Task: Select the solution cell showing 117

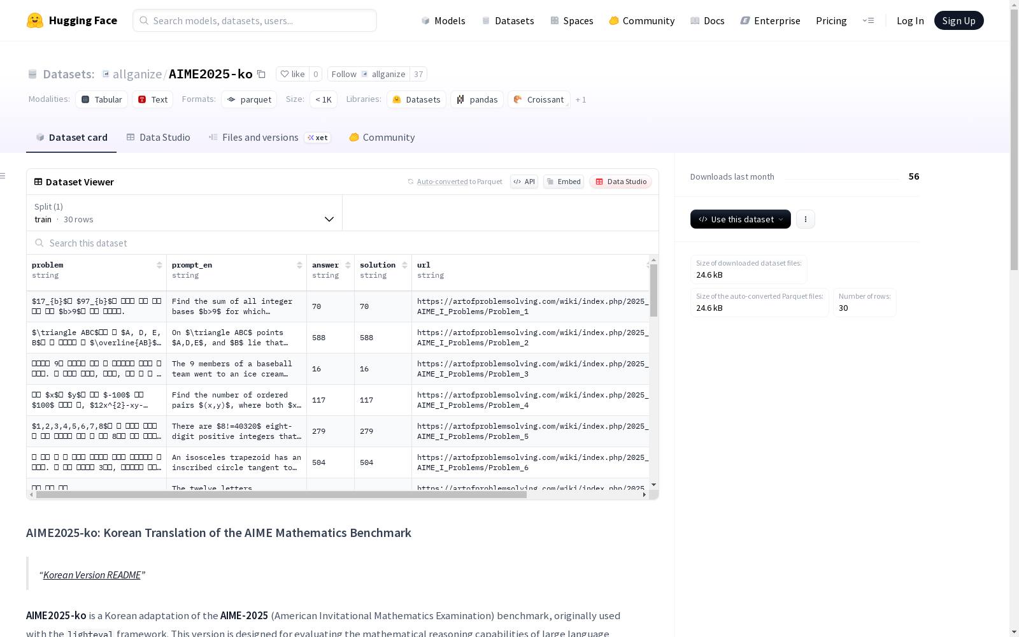Action: point(383,400)
